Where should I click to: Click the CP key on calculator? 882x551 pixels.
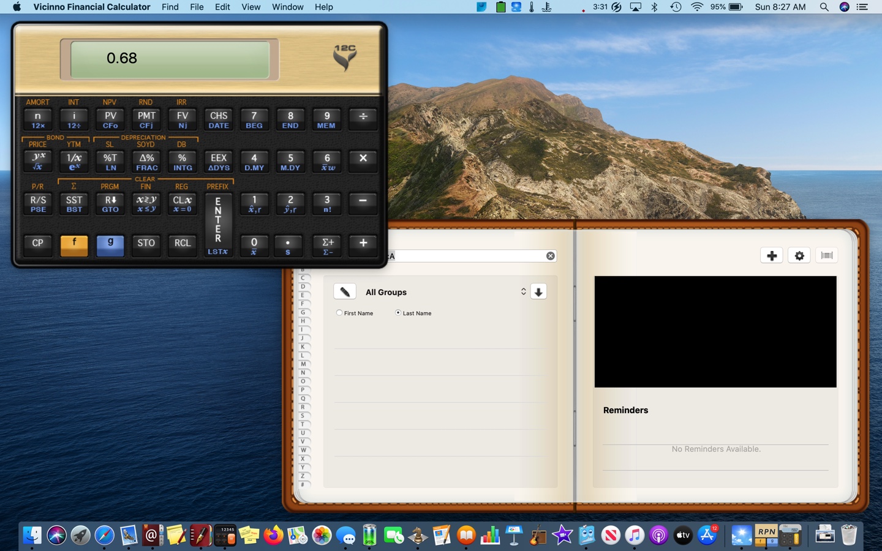tap(38, 246)
